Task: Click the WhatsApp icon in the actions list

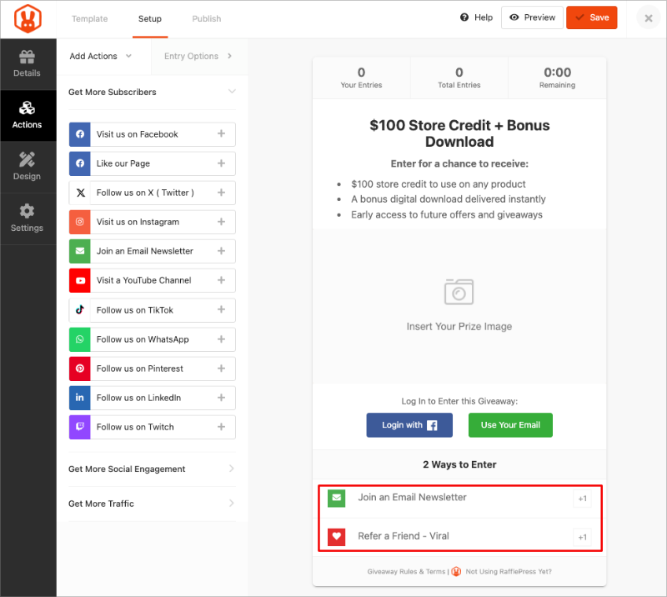Action: click(x=78, y=339)
